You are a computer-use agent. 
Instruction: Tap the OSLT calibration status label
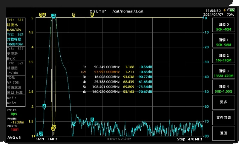[99, 11]
